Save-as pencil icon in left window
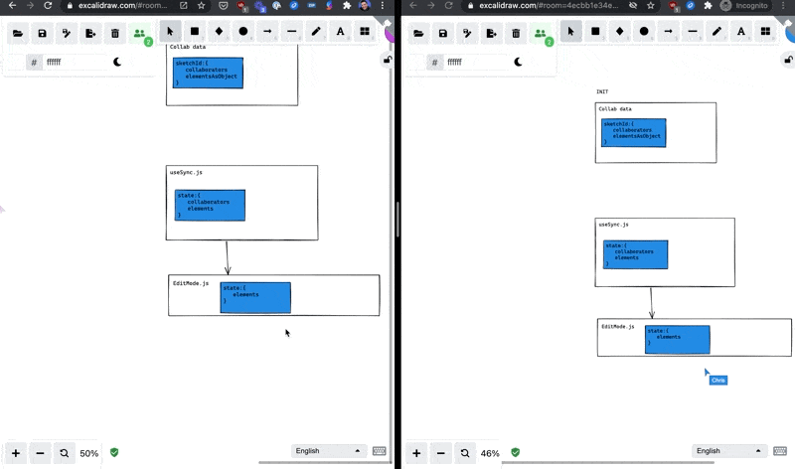This screenshot has width=795, height=469. (x=67, y=34)
